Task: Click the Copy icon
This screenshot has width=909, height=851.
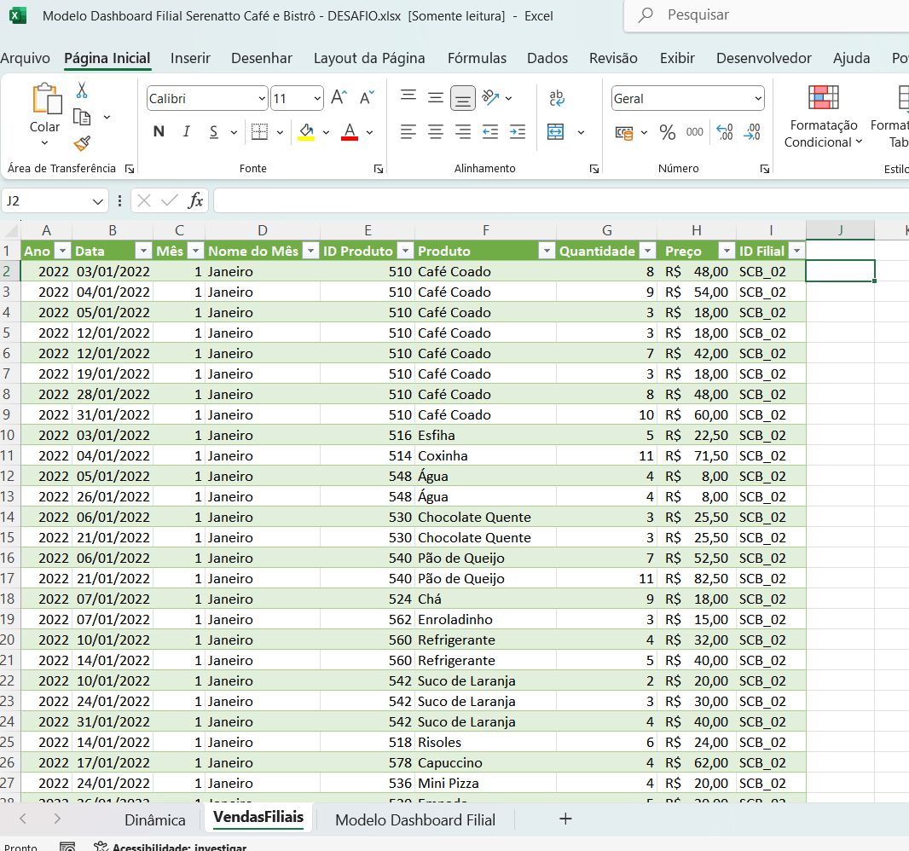Action: pyautogui.click(x=82, y=117)
